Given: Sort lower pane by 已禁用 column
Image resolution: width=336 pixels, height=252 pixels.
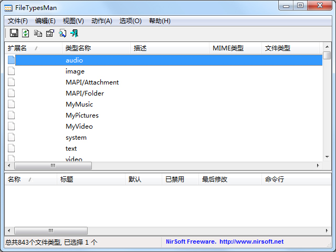Looking at the screenshot, I should 180,180.
